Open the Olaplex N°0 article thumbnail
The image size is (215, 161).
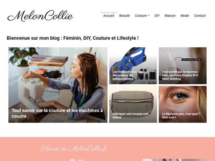point(183,66)
